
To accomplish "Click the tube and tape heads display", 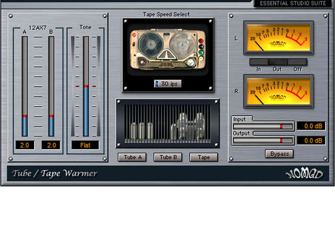I will coord(167,124).
